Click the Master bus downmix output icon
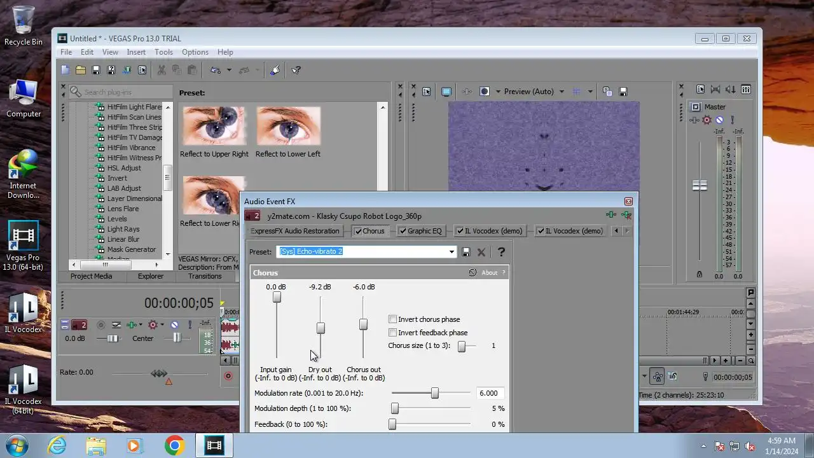The height and width of the screenshot is (458, 814). [715, 90]
